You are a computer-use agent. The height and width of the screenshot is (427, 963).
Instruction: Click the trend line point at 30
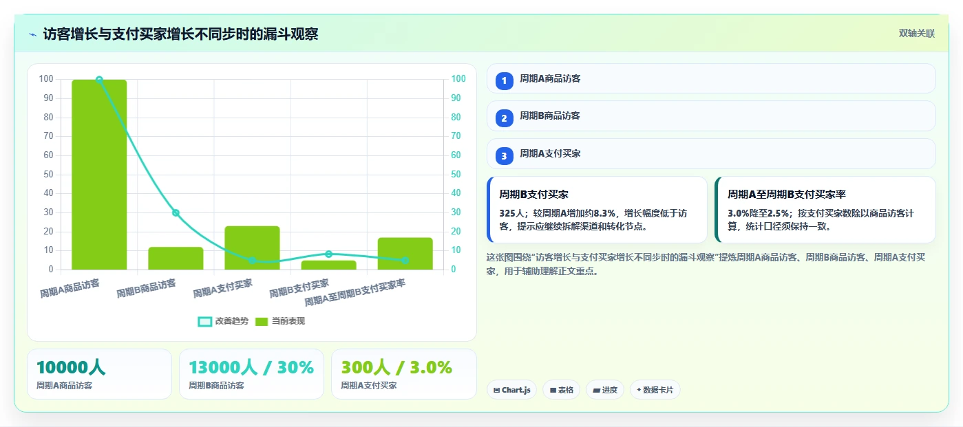(x=176, y=213)
